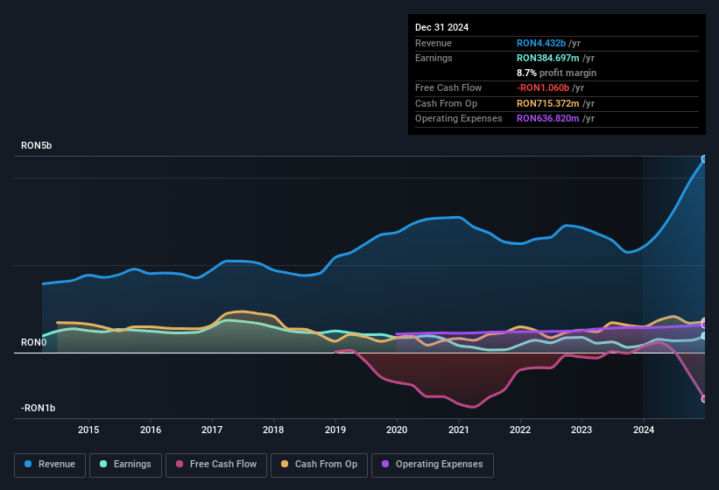Click the Cash From Op tooltip label
The width and height of the screenshot is (719, 490).
coord(446,103)
